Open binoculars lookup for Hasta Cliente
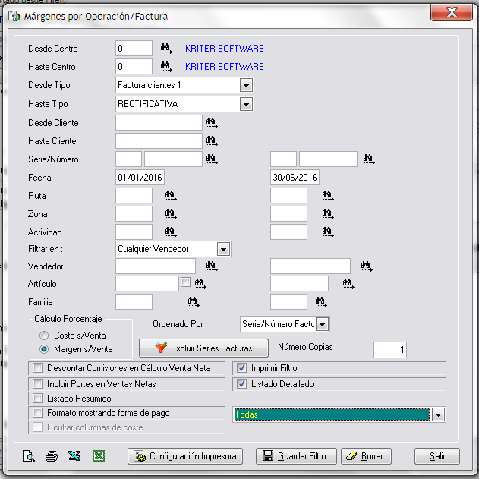 (212, 141)
